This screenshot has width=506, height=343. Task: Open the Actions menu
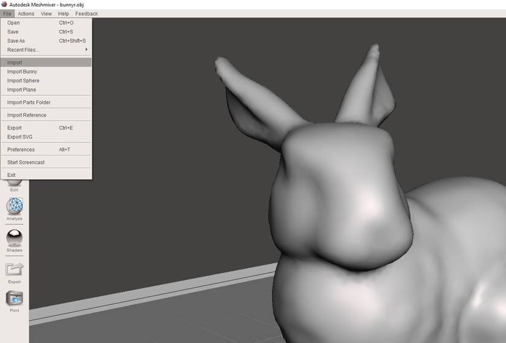(x=26, y=13)
